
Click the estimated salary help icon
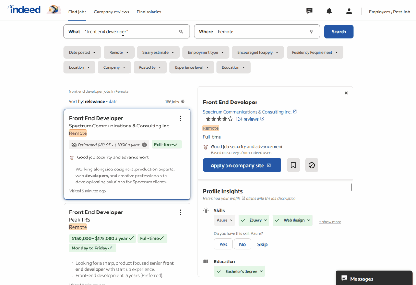click(144, 145)
